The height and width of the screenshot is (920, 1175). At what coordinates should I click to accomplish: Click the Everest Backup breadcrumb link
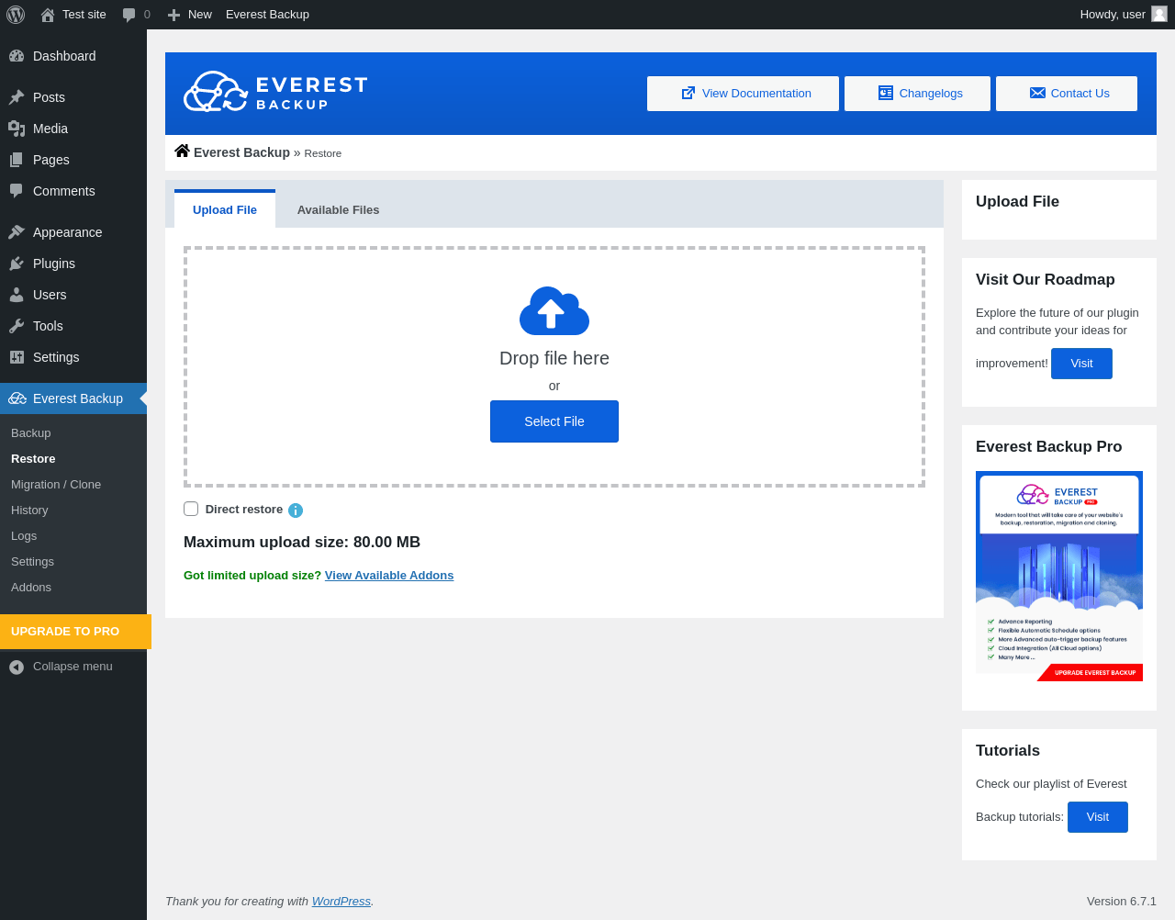pyautogui.click(x=241, y=152)
